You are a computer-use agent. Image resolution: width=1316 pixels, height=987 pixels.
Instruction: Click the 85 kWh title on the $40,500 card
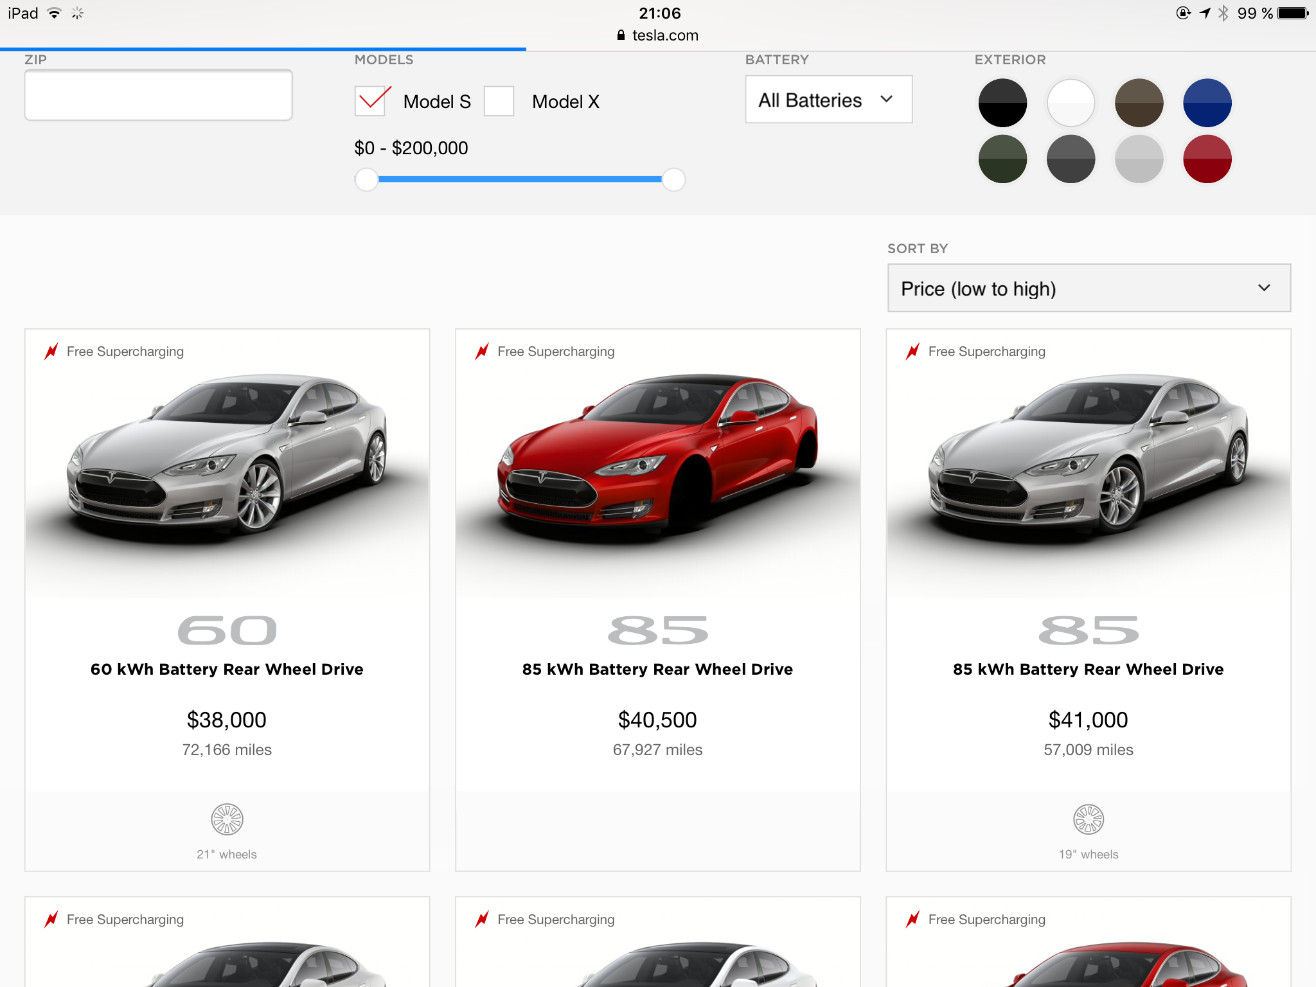(x=657, y=669)
